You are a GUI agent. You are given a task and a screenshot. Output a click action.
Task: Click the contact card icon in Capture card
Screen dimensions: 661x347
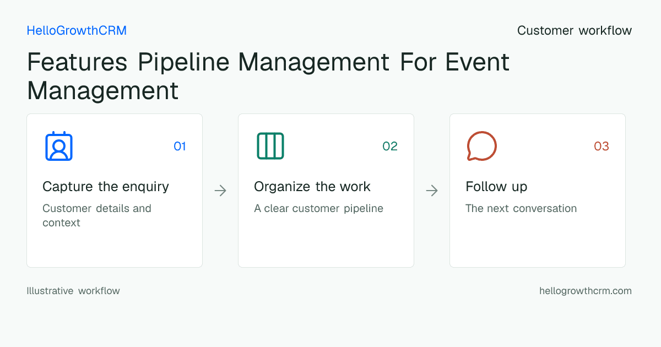[59, 146]
